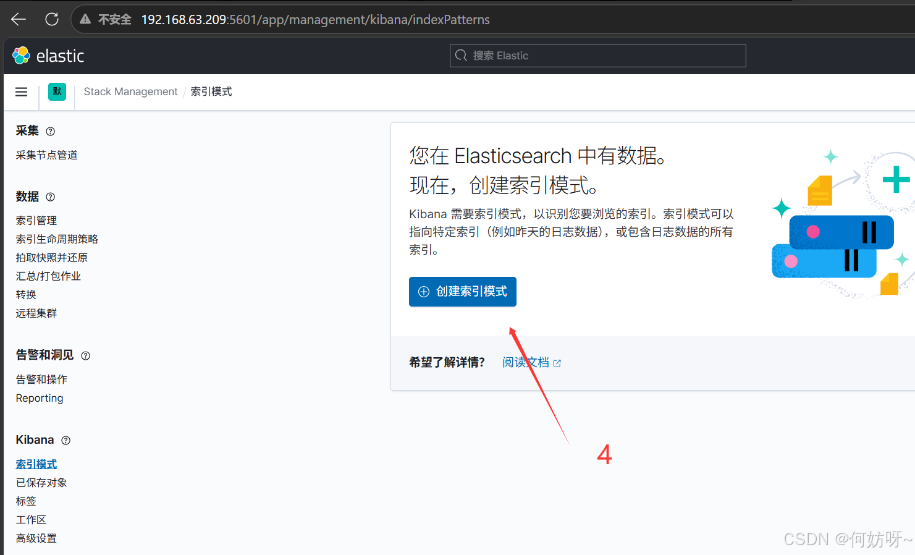
Task: Open Reporting in the sidebar
Action: (x=40, y=398)
